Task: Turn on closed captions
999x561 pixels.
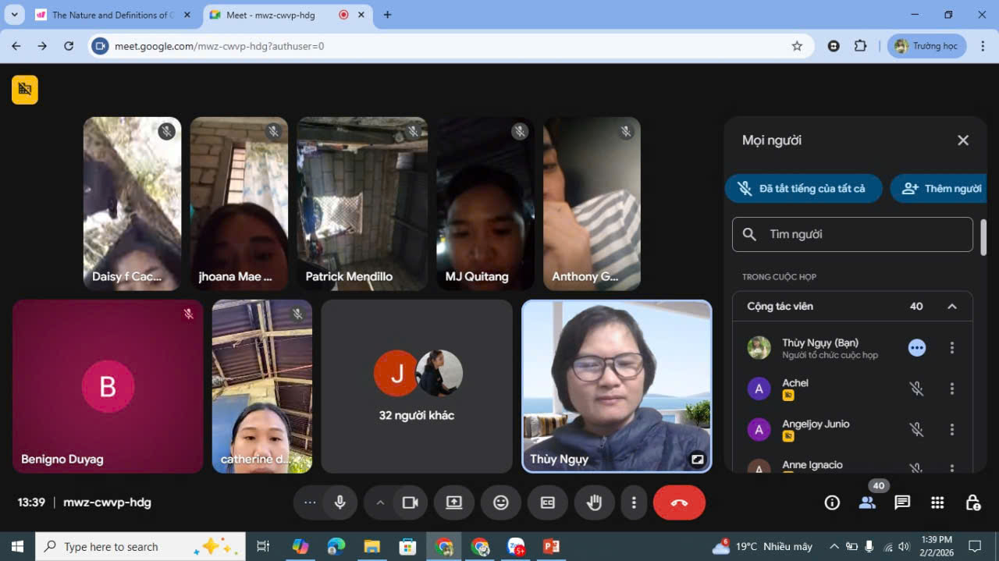Action: point(548,502)
